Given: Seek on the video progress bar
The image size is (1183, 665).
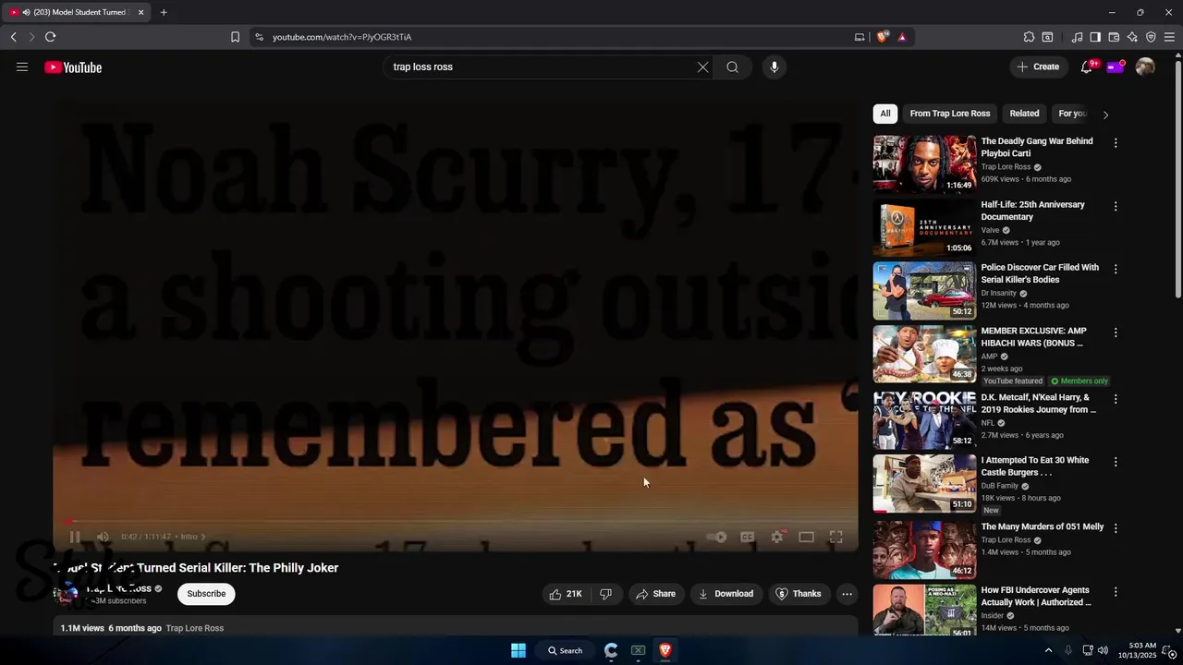Looking at the screenshot, I should [456, 522].
